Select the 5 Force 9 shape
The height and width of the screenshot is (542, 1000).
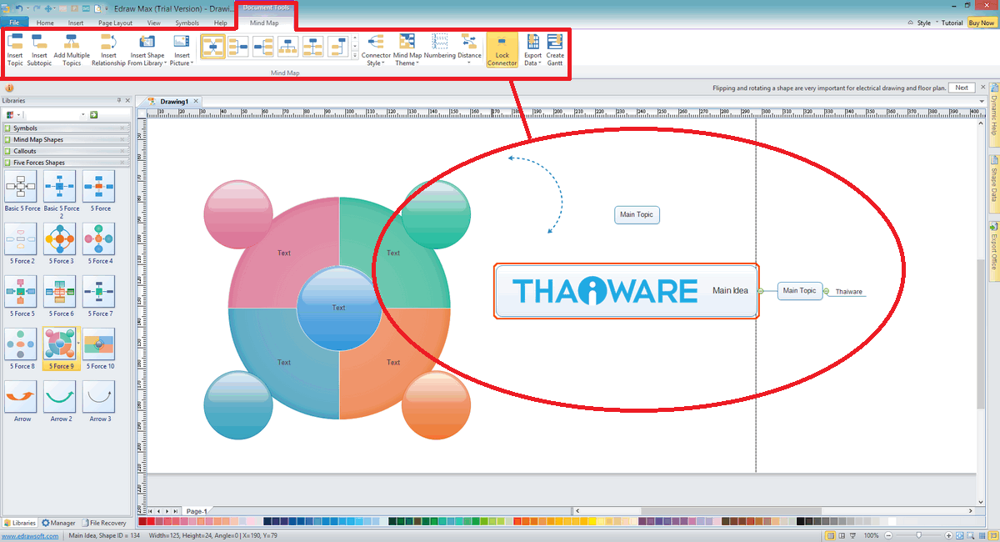click(x=60, y=349)
